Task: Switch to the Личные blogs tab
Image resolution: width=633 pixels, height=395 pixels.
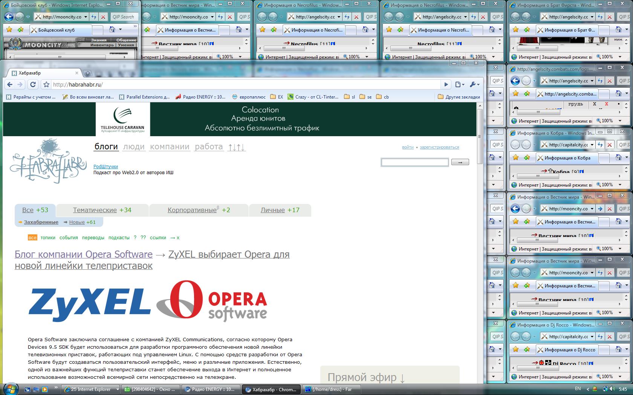Action: click(280, 210)
